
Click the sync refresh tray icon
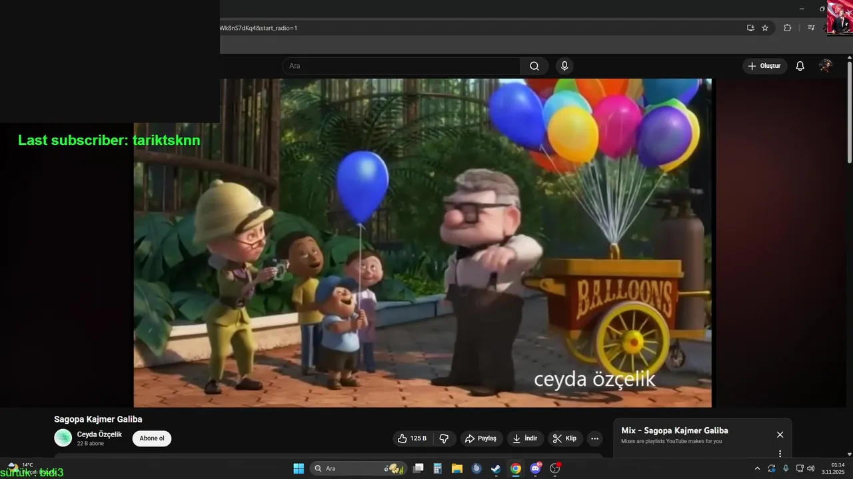(772, 468)
